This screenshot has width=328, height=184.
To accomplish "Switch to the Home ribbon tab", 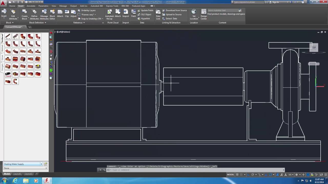I will click(12, 6).
